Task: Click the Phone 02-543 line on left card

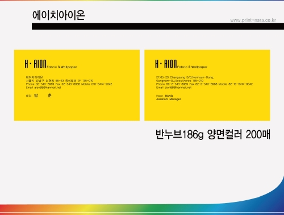Action: click(69, 84)
